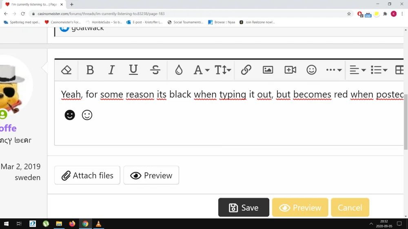
Task: Open Join Reelzone now bookmark
Action: click(x=257, y=22)
